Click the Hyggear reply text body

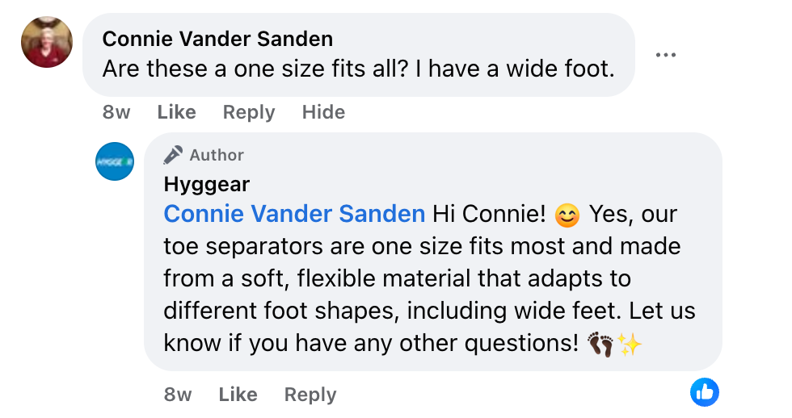(x=420, y=278)
